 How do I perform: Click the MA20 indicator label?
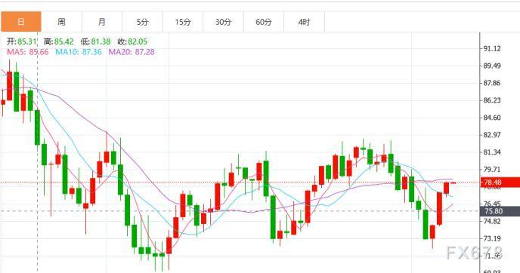pos(132,52)
